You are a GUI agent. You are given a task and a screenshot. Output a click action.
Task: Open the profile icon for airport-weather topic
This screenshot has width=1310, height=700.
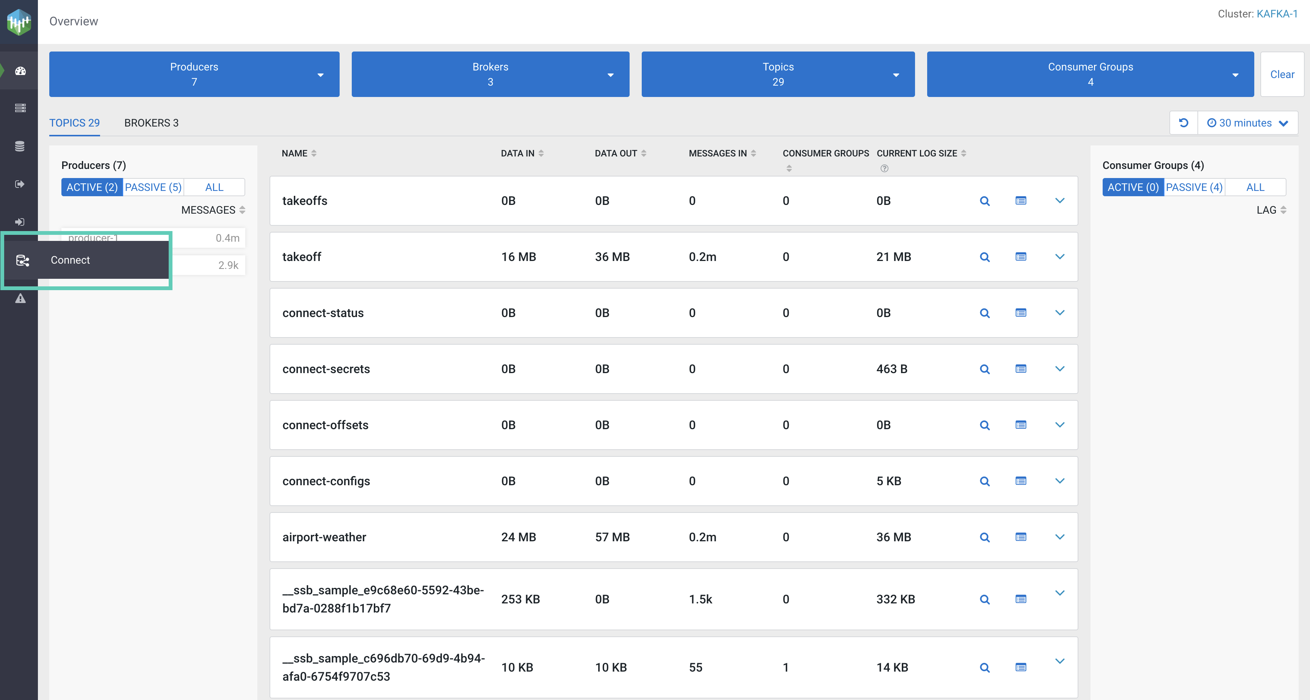[1021, 537]
